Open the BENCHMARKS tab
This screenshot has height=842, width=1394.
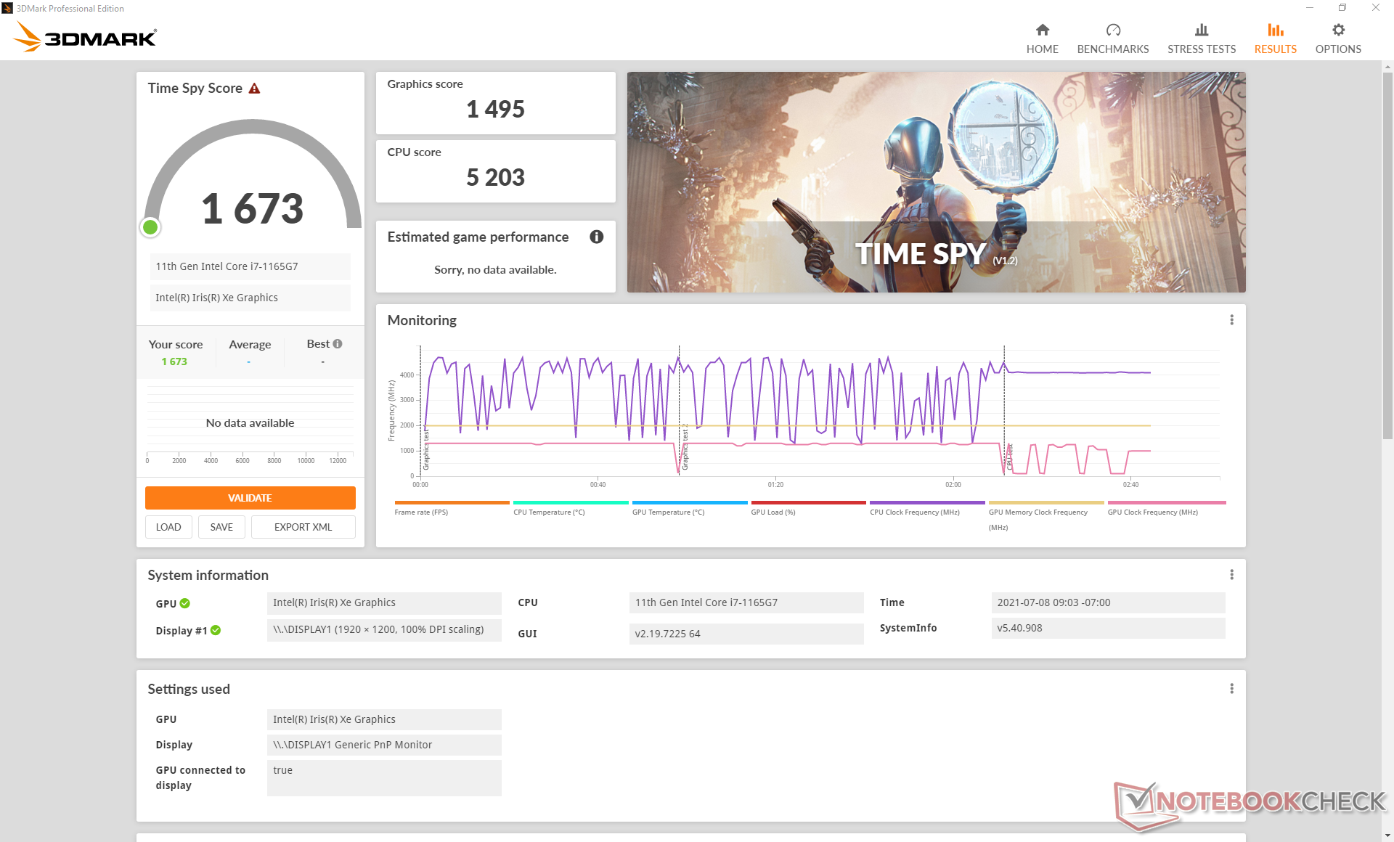pyautogui.click(x=1112, y=38)
